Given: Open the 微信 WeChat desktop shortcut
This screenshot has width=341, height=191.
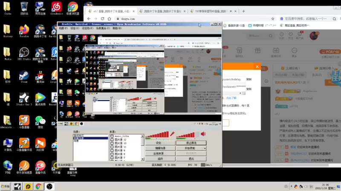Looking at the screenshot, I should 40,121.
